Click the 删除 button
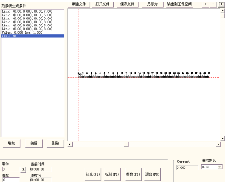 click(x=55, y=143)
